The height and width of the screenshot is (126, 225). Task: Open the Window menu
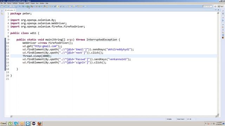[42, 3]
